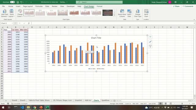Switch to the Sparklines sheet tab
The image size is (196, 110).
click(x=105, y=101)
